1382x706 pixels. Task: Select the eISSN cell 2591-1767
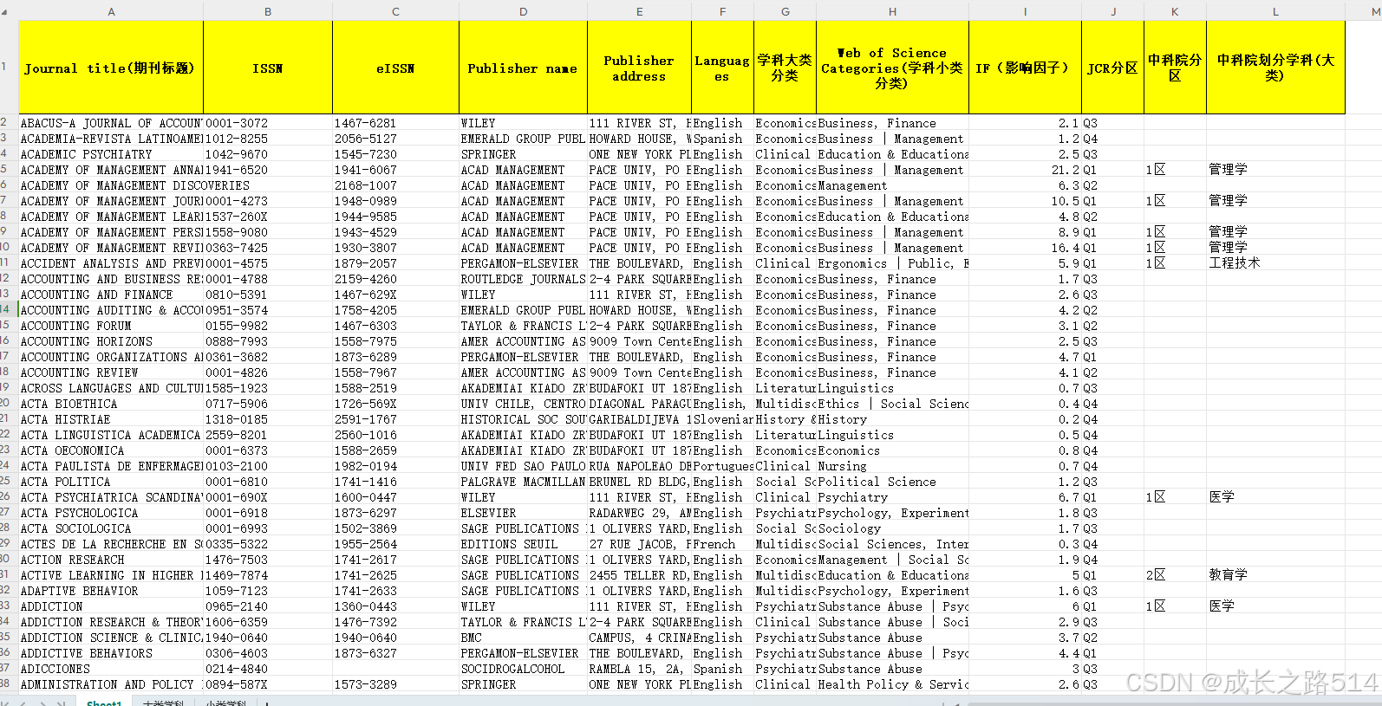pos(395,419)
